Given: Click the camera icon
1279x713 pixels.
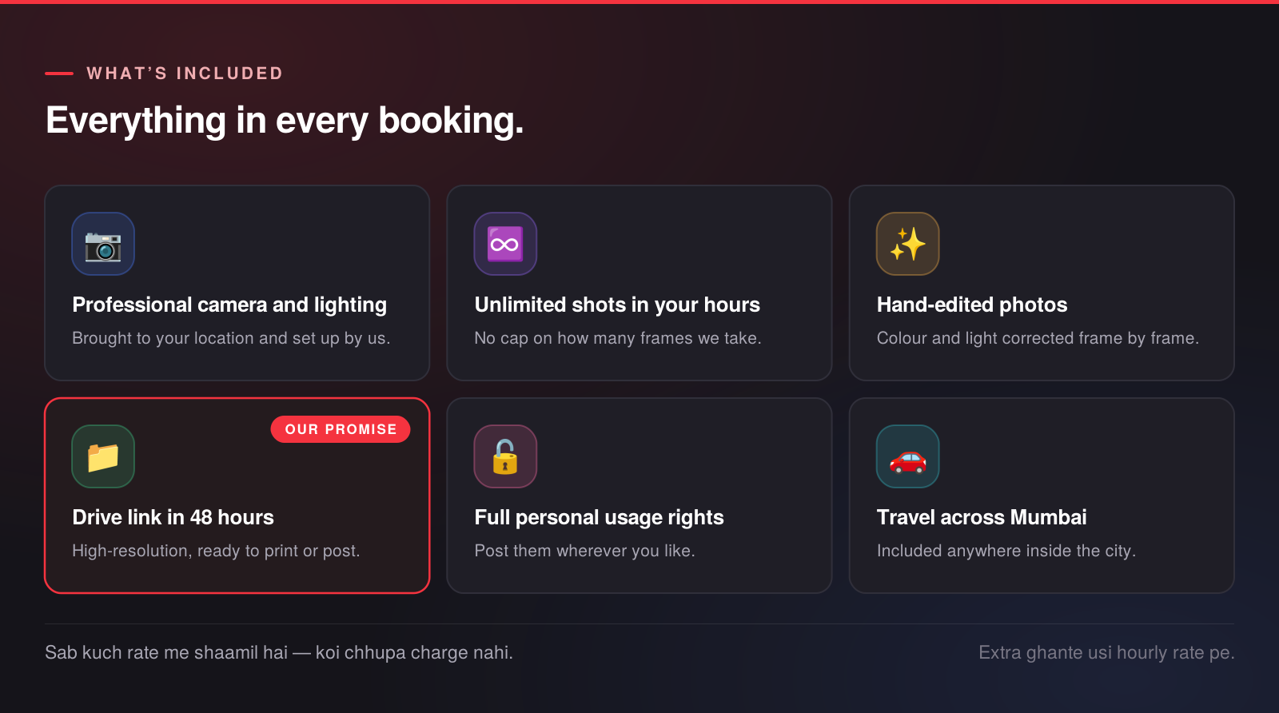Looking at the screenshot, I should pyautogui.click(x=103, y=244).
